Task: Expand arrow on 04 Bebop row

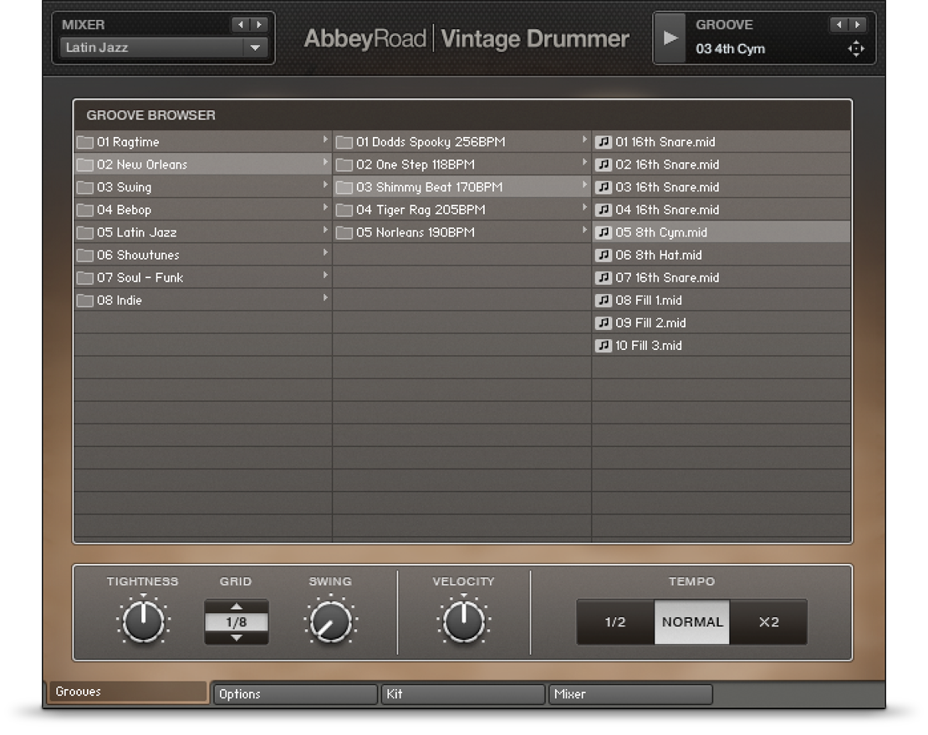Action: pyautogui.click(x=325, y=207)
